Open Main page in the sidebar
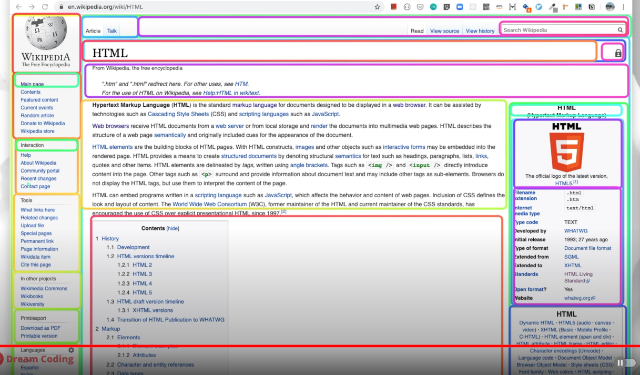This screenshot has width=640, height=375. pos(32,84)
